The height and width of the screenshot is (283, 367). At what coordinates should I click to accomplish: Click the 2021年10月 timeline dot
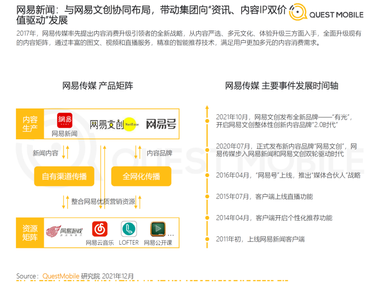pos(207,121)
